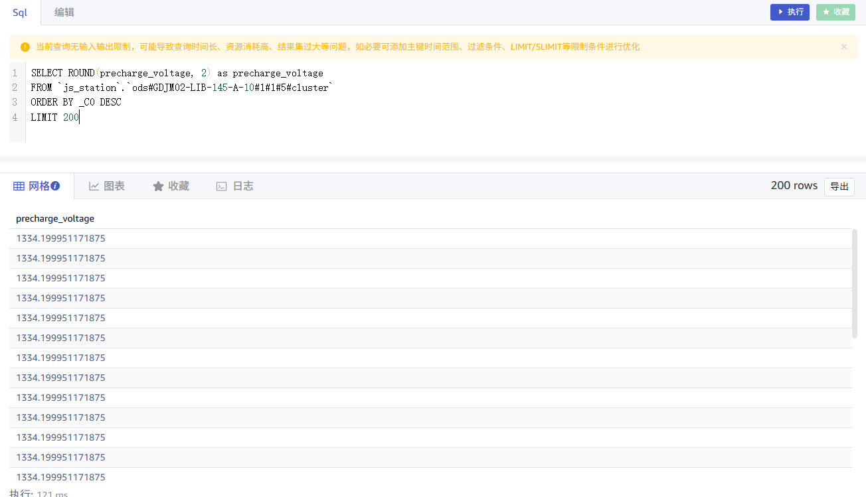This screenshot has width=866, height=497.
Task: Click the 200 rows count label
Action: coord(794,186)
